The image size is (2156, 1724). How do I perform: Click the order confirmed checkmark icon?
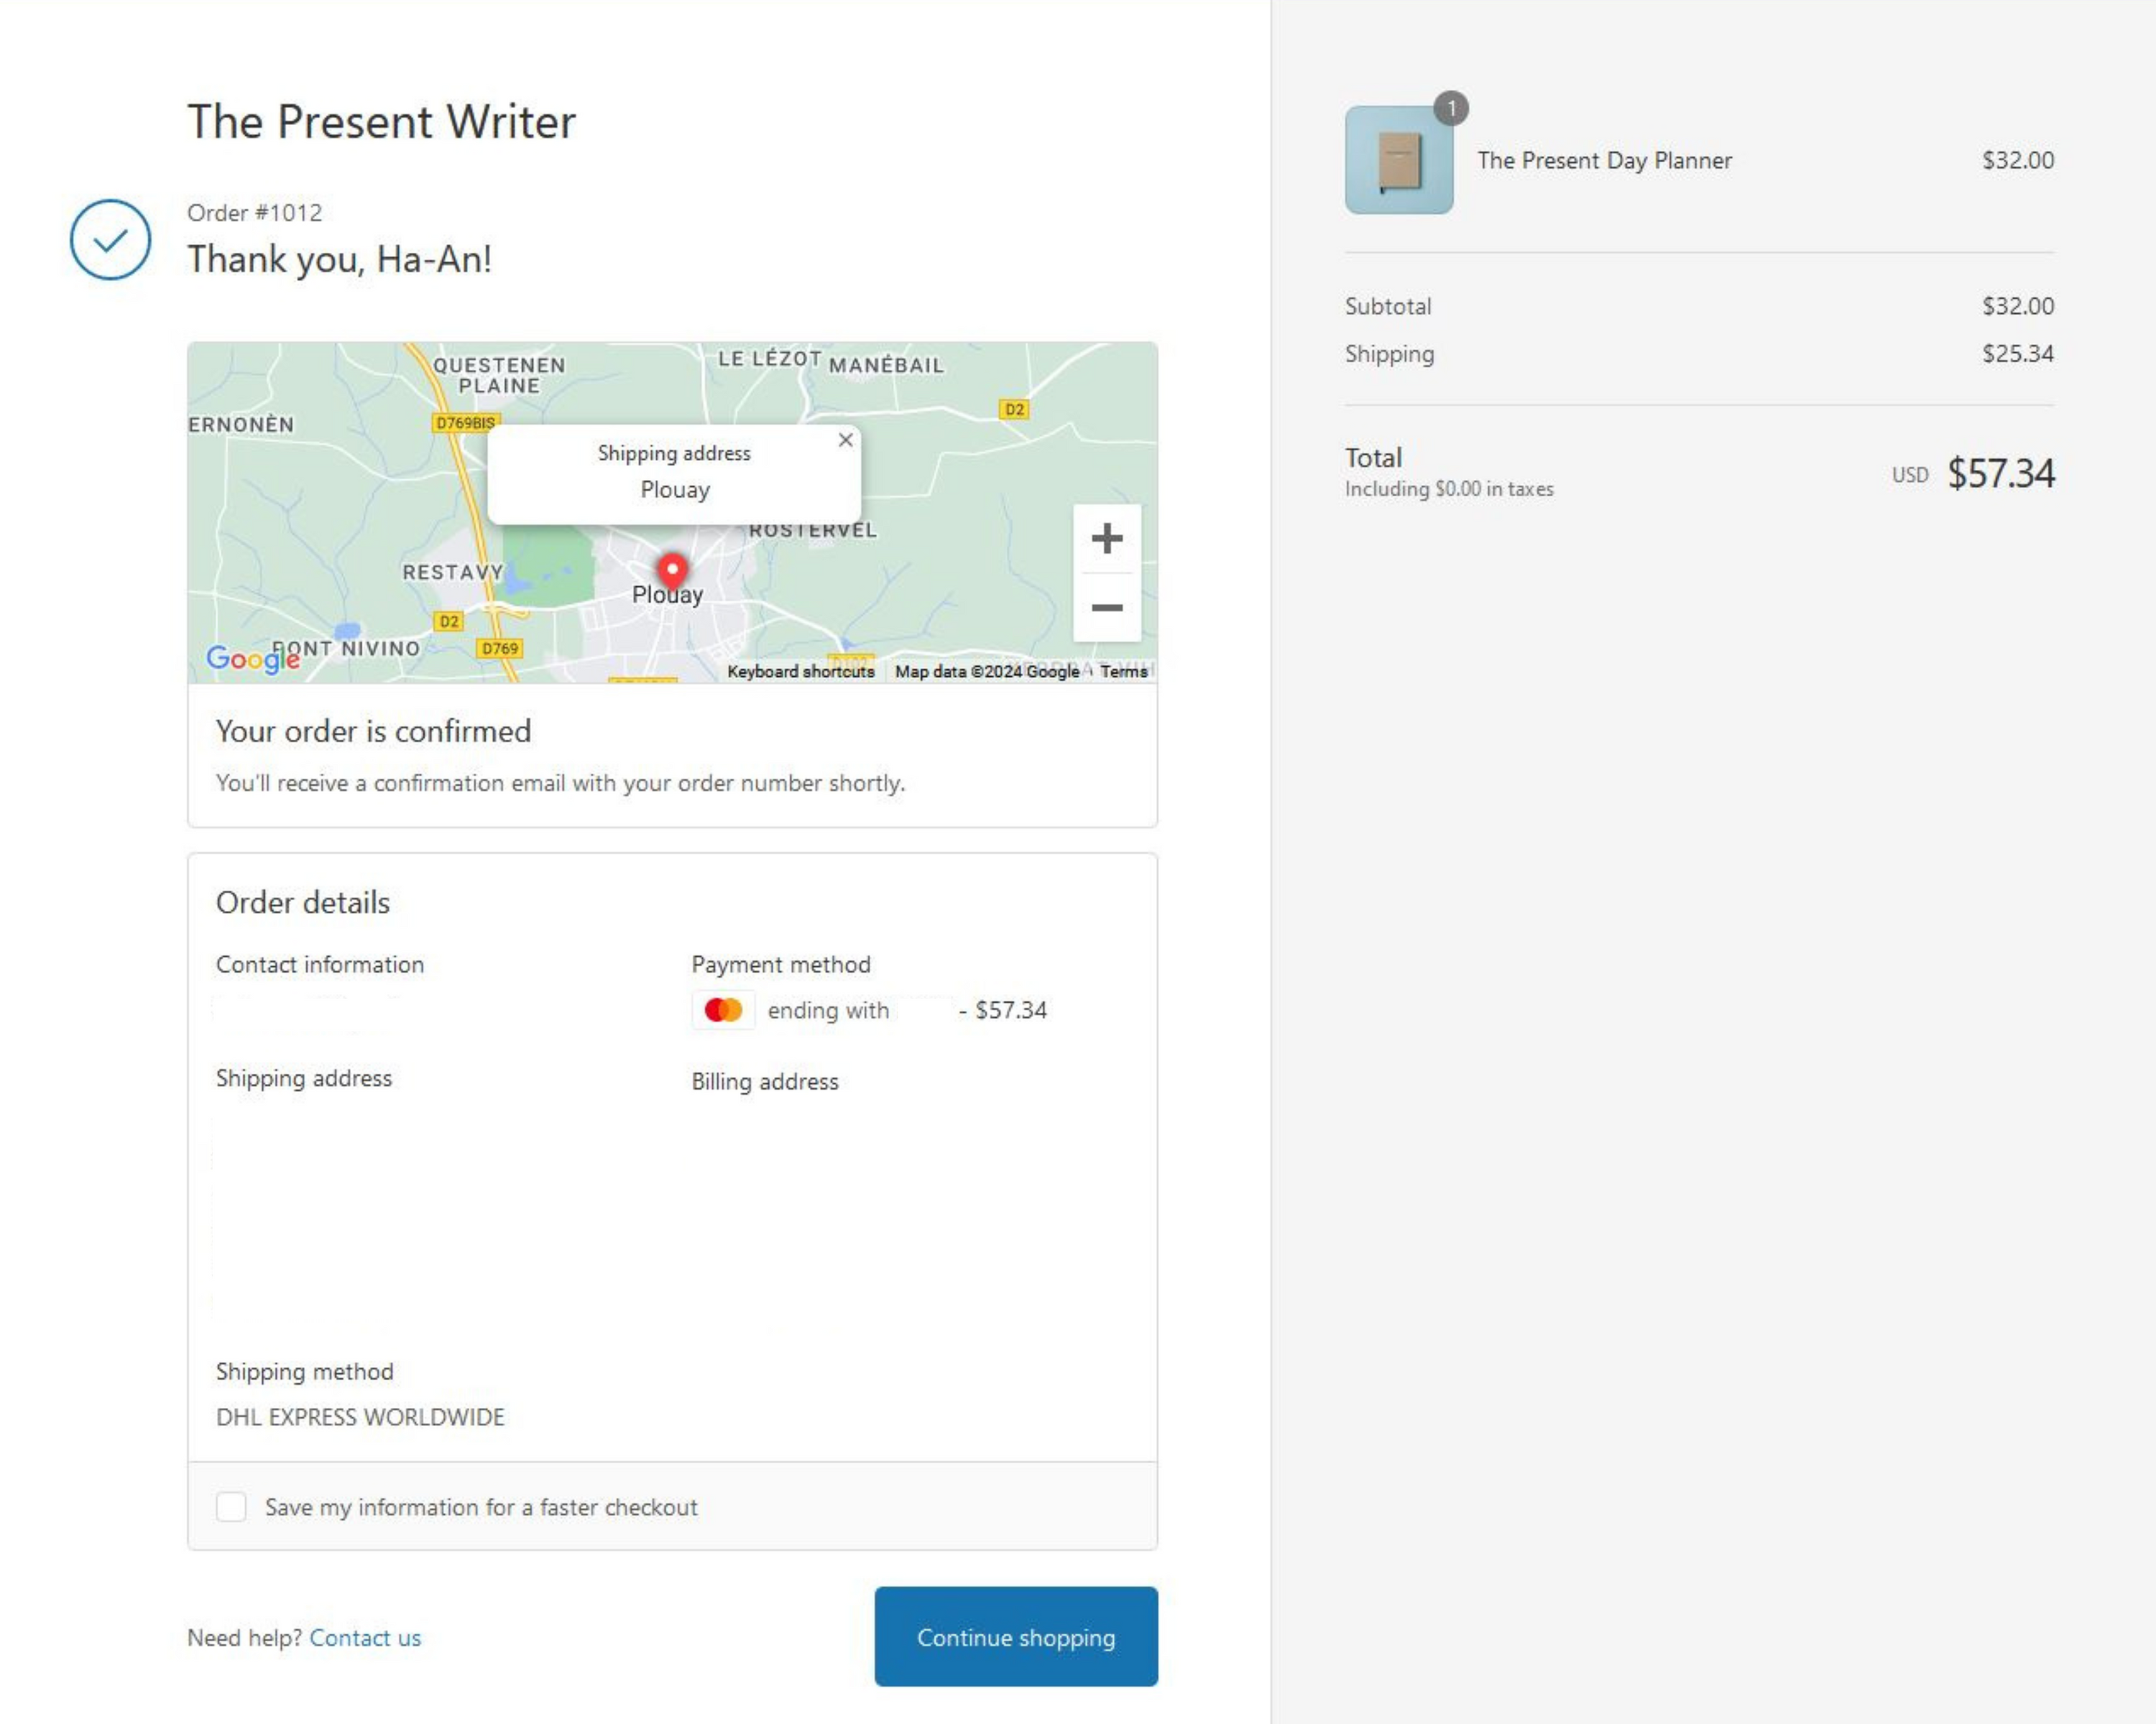click(110, 240)
